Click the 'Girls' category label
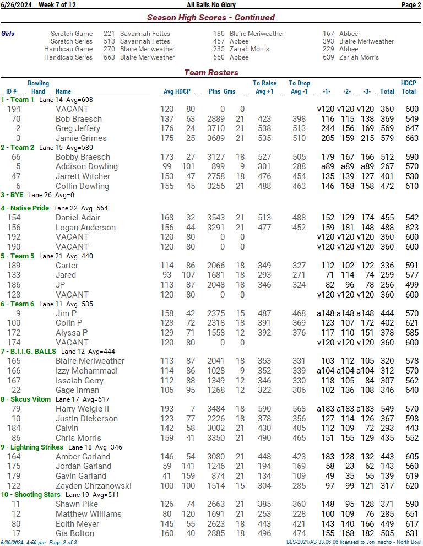423x546 pixels. [8, 34]
